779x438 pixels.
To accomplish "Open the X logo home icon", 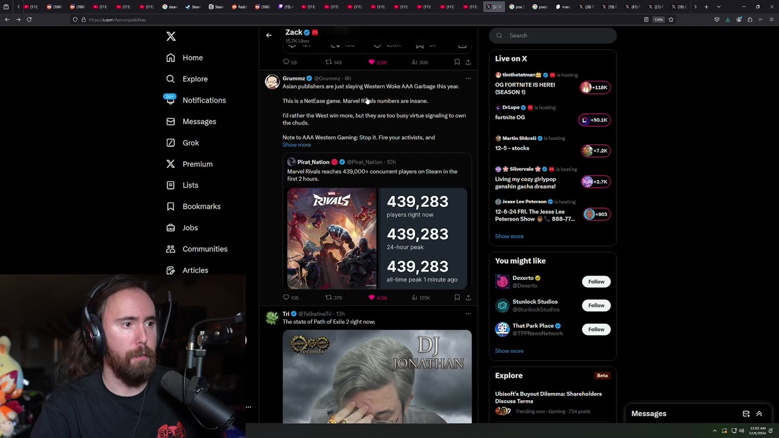I will point(171,36).
